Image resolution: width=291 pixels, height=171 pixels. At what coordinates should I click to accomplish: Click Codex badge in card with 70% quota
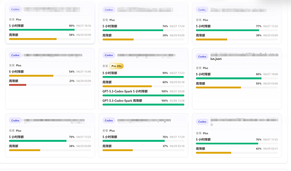15,120
